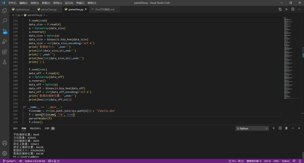304x163 pixels.
Task: Open changes compare icon in editor toolbar
Action: [x=280, y=9]
